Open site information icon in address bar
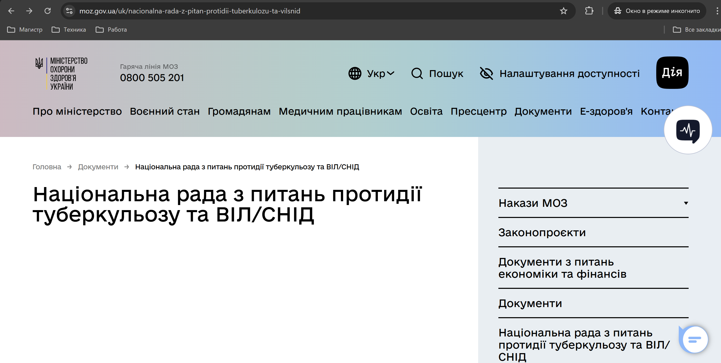The image size is (721, 363). pos(69,11)
